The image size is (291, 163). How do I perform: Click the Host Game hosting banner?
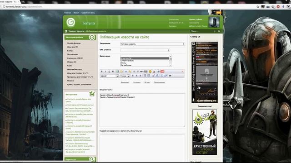tap(205, 132)
